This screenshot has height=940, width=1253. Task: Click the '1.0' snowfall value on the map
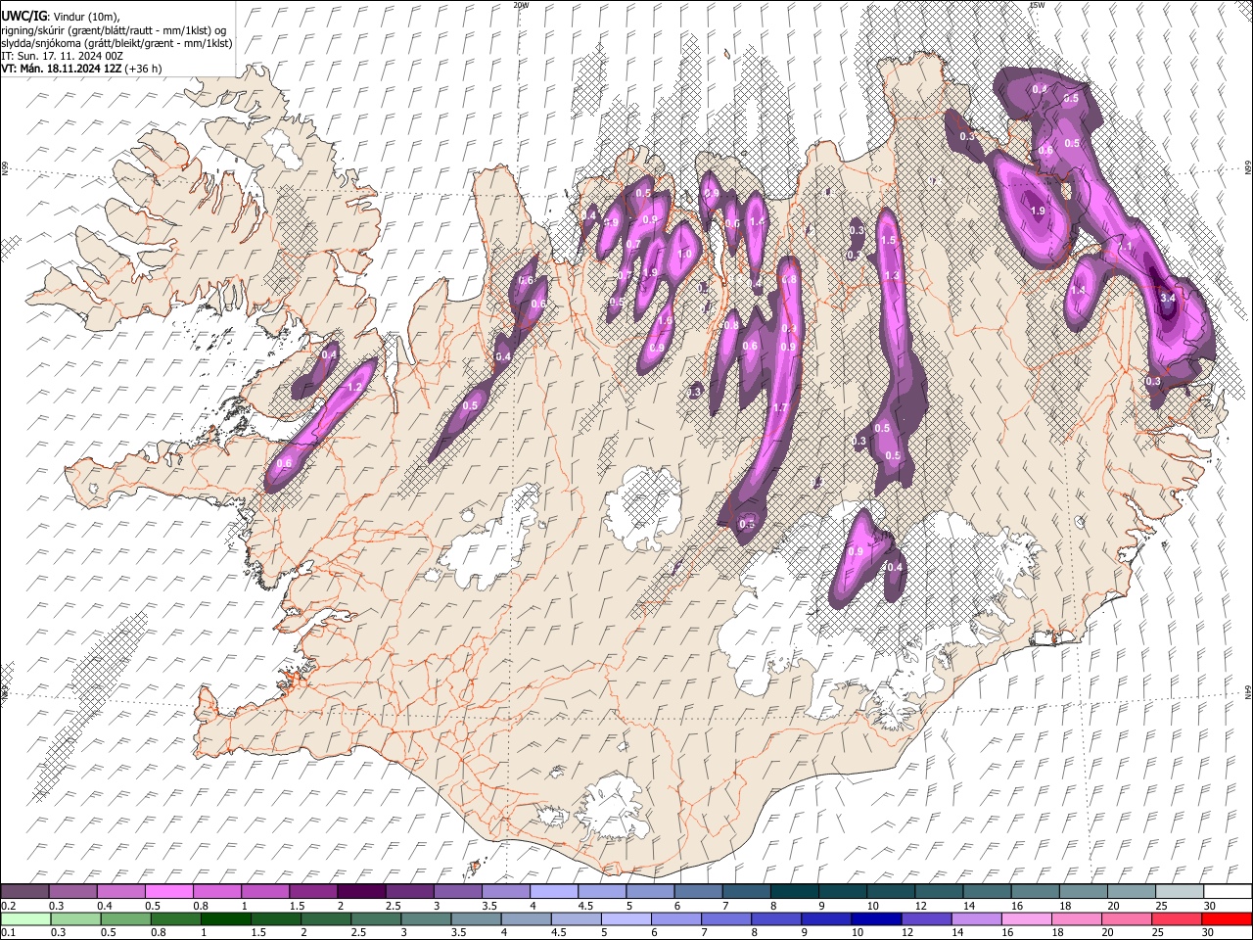(684, 254)
